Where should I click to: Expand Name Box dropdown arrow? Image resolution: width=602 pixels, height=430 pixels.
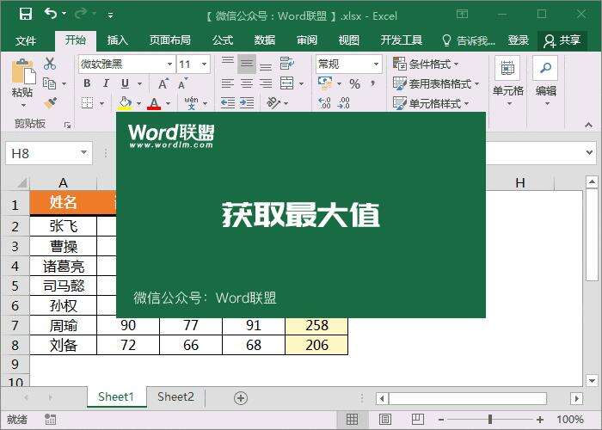coord(83,153)
